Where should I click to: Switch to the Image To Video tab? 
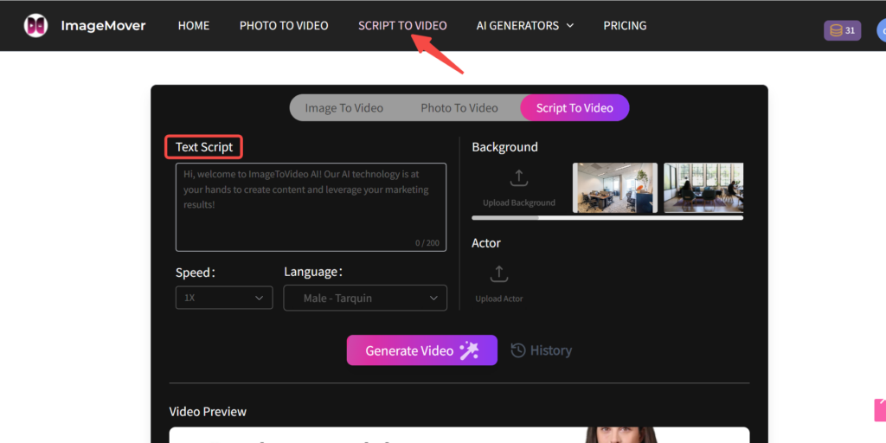click(x=344, y=108)
